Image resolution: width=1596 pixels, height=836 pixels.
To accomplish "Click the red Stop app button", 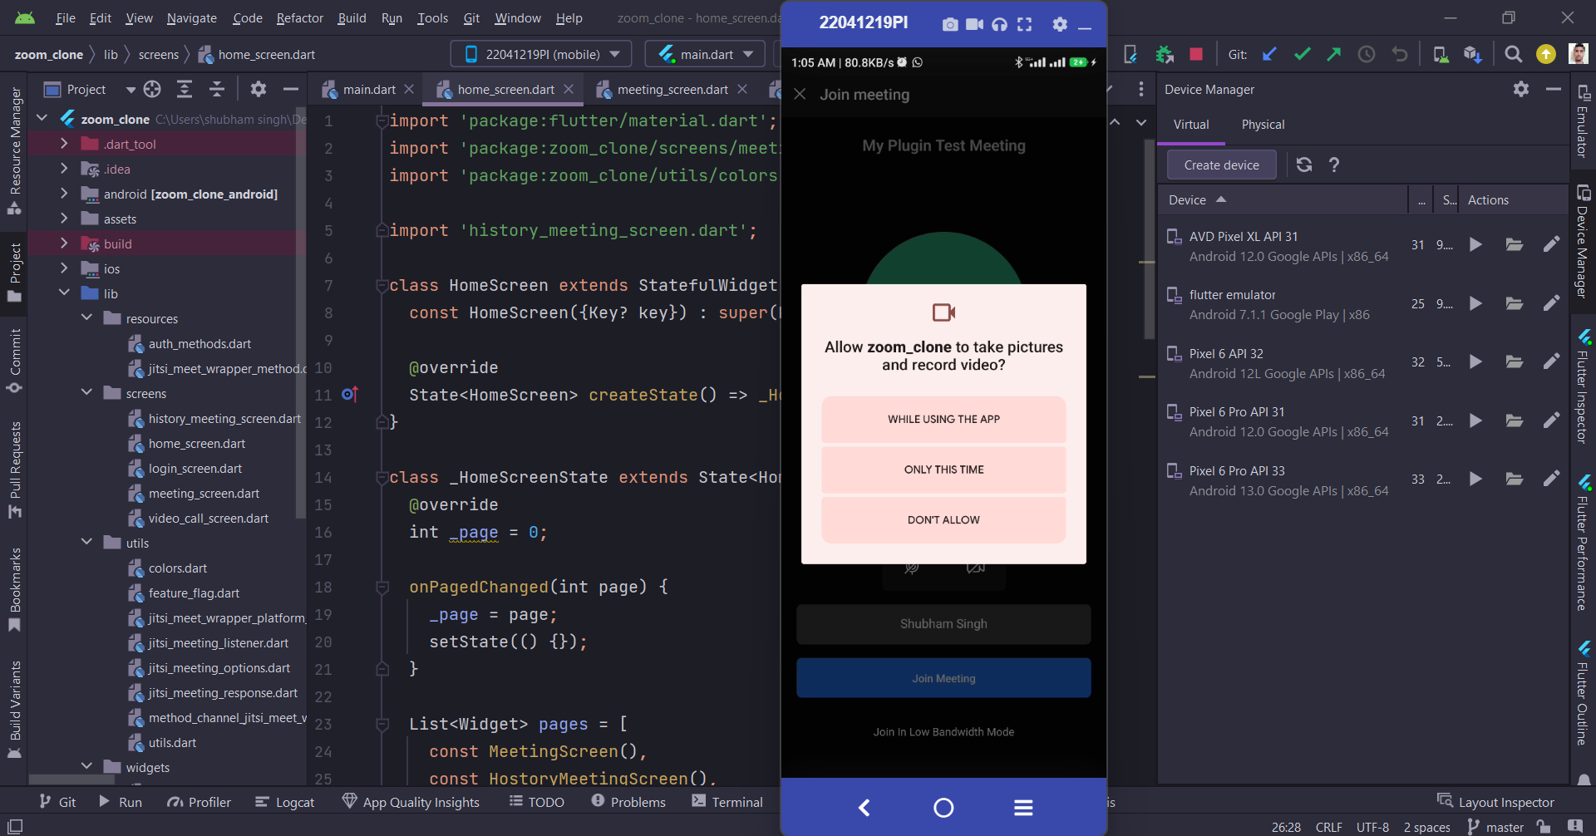I will [1196, 54].
